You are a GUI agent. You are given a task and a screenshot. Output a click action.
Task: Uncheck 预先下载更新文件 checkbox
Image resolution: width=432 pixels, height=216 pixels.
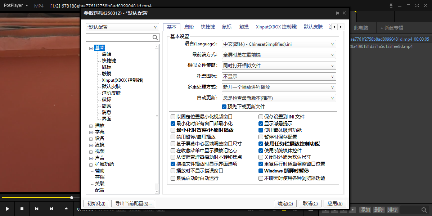[224, 107]
